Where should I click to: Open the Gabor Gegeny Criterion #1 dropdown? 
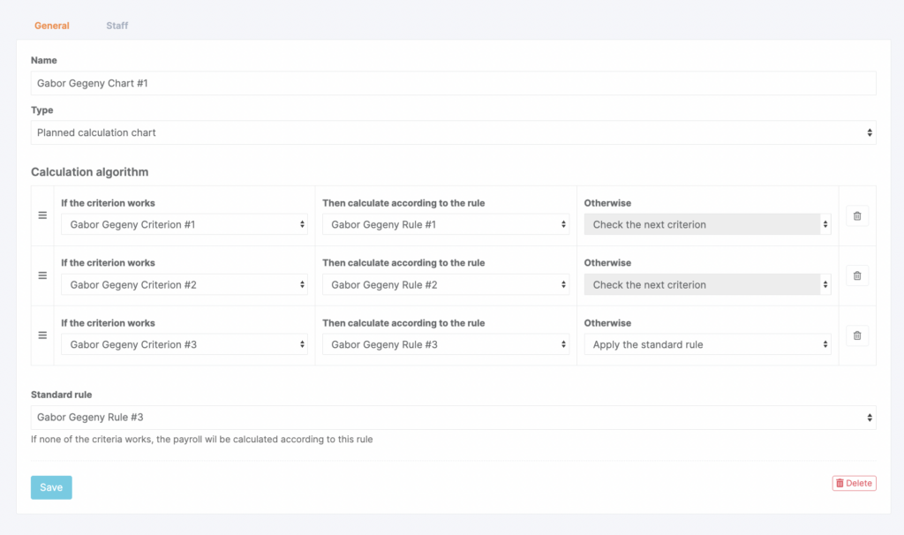click(185, 224)
